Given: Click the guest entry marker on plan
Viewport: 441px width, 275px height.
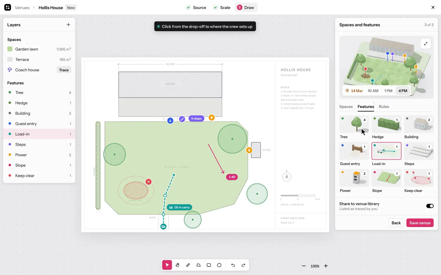Looking at the screenshot, I should (170, 121).
